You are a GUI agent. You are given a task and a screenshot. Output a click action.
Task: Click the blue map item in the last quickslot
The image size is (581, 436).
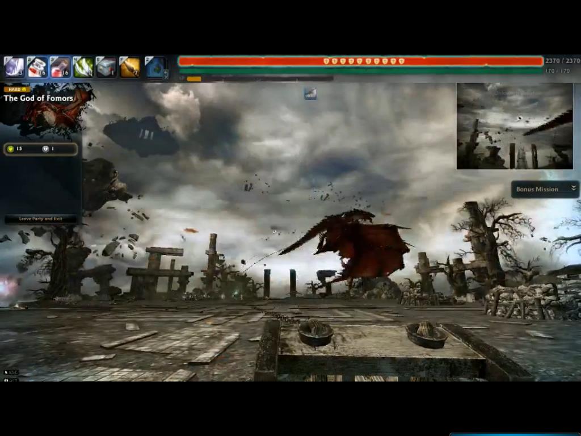coord(155,68)
